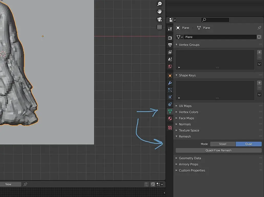Expand the Shape Keys list filter

[179, 98]
